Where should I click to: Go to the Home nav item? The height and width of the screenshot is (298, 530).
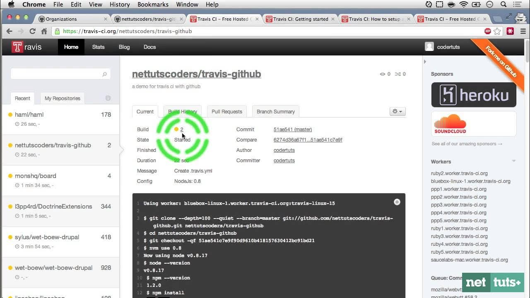pyautogui.click(x=71, y=47)
